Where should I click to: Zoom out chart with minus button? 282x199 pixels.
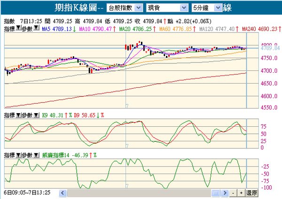click(233, 193)
